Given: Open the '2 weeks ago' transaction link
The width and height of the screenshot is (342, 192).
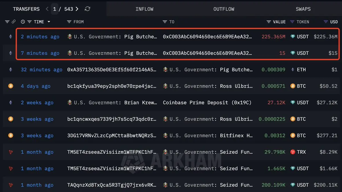Looking at the screenshot, I should [x=37, y=103].
